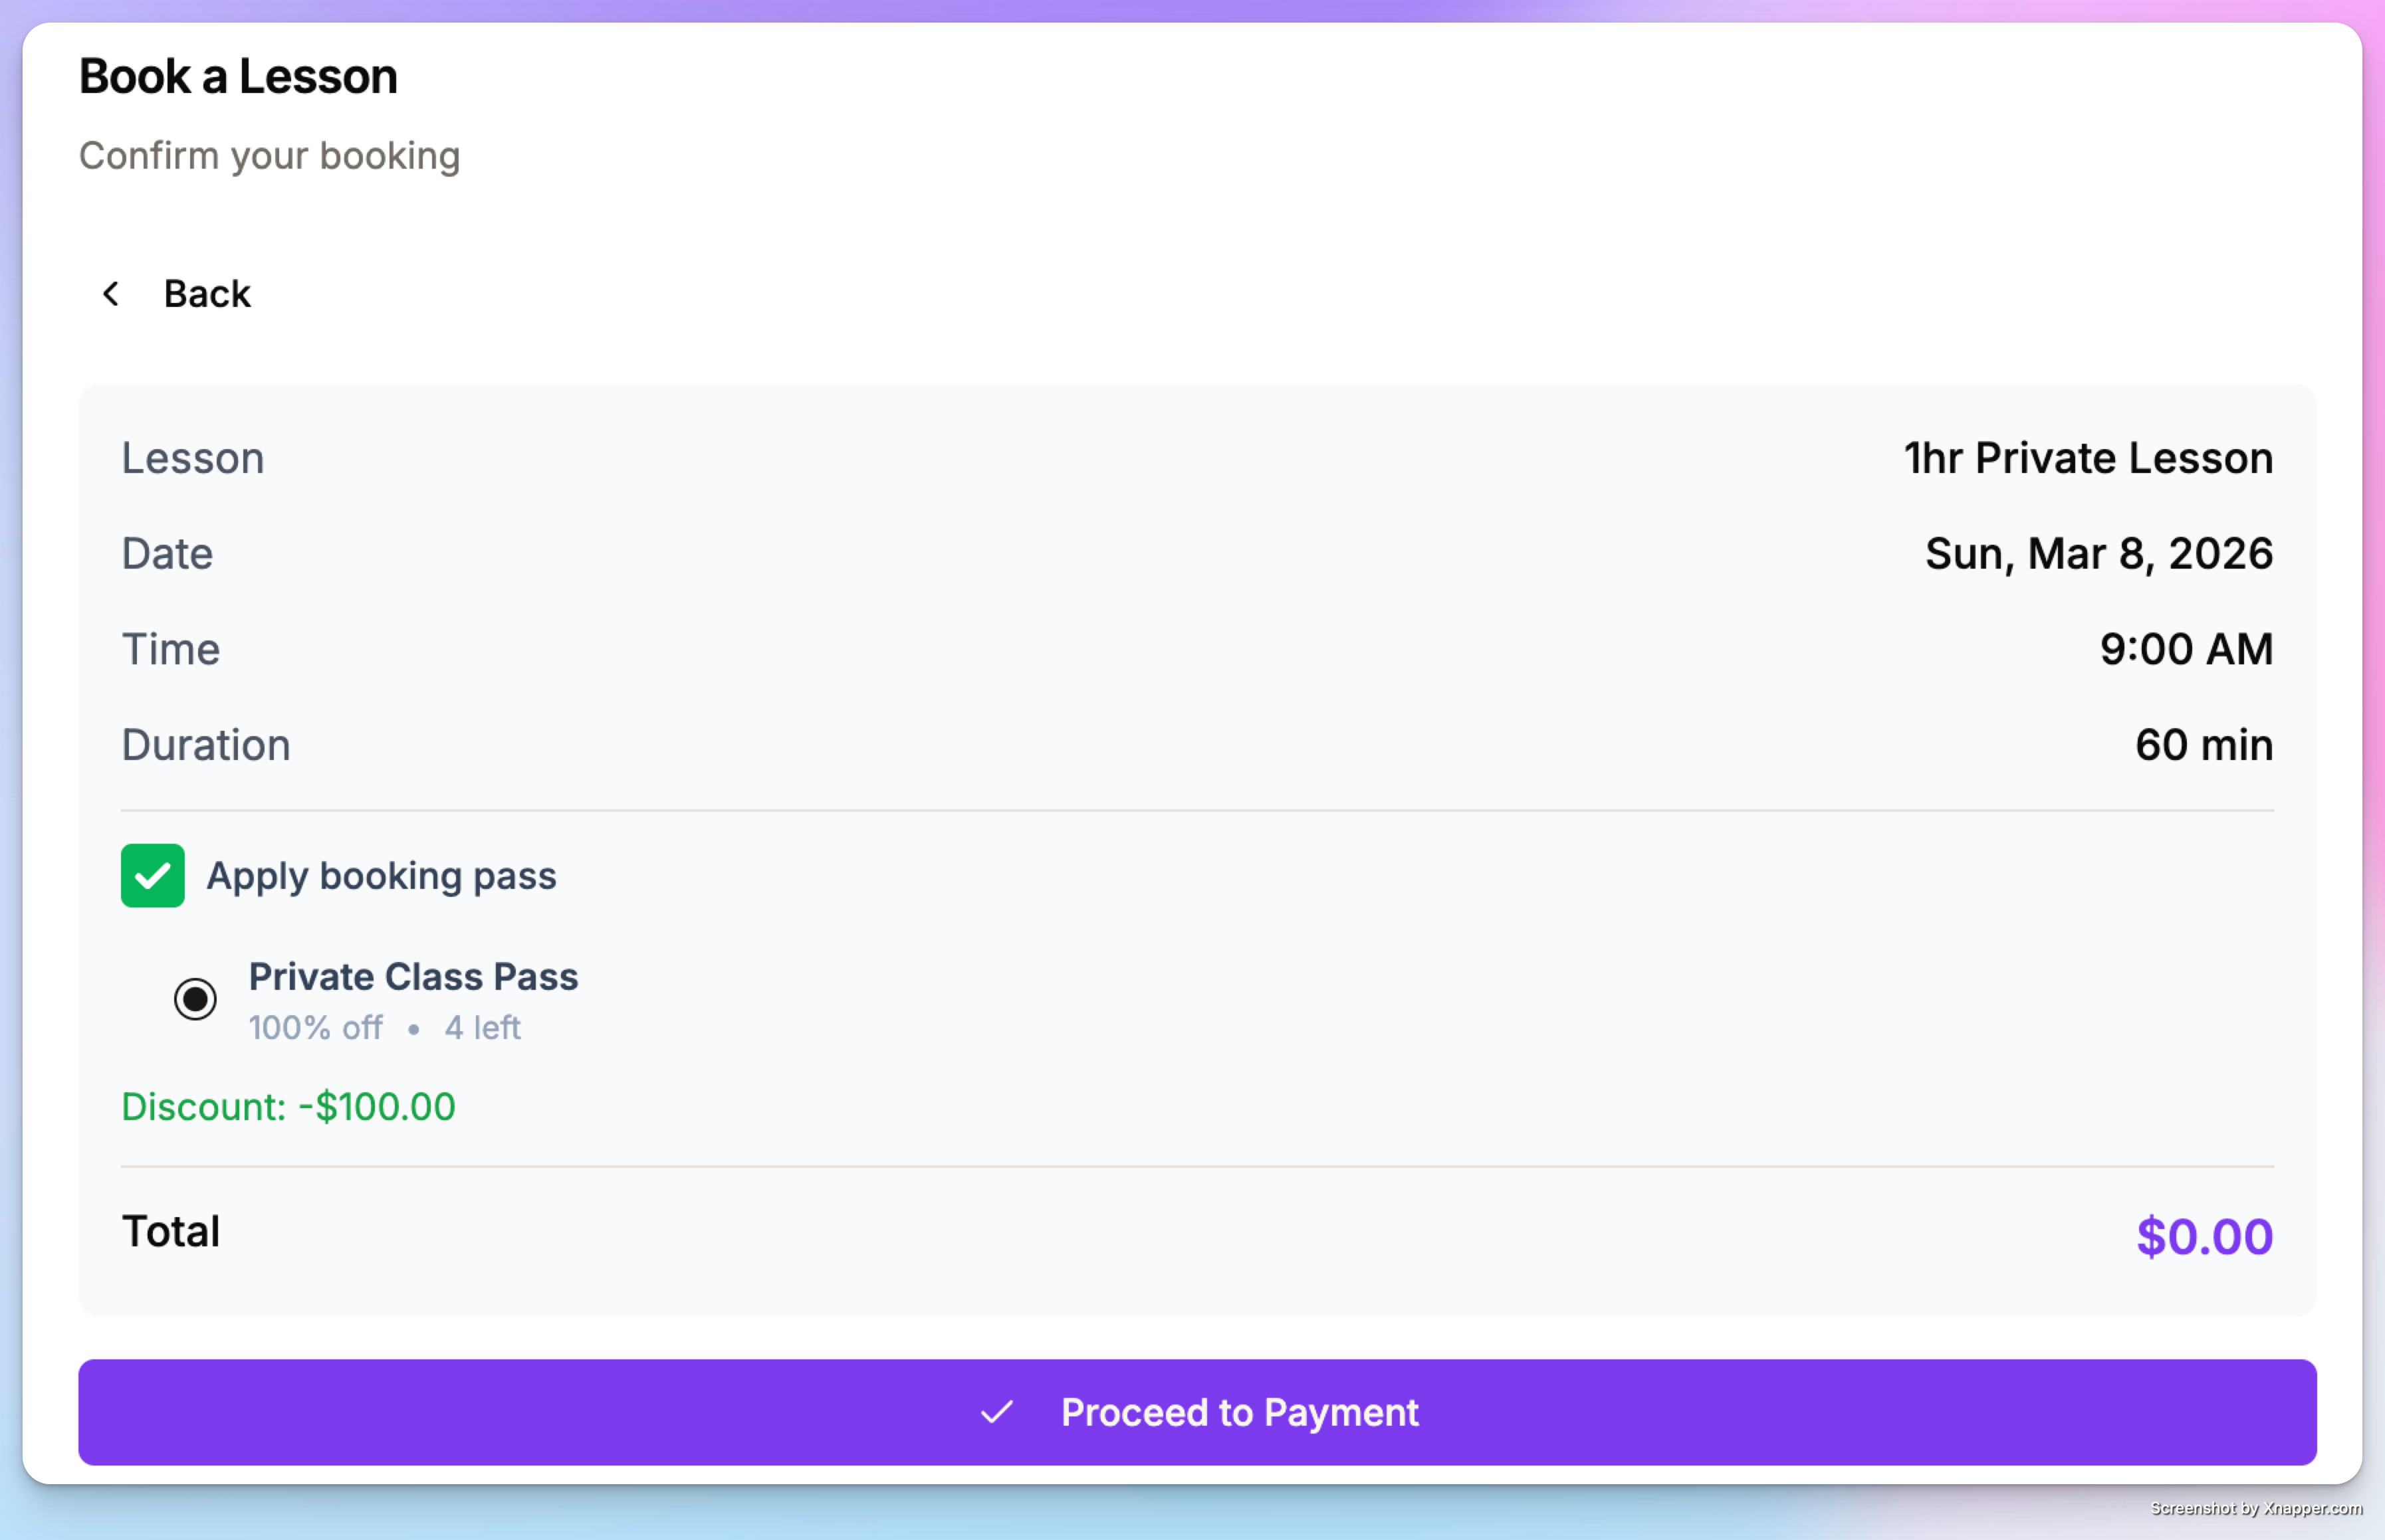The height and width of the screenshot is (1540, 2385).
Task: Click the Total label
Action: click(170, 1231)
